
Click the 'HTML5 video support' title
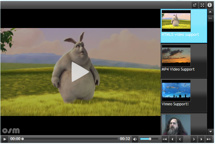[180, 34]
